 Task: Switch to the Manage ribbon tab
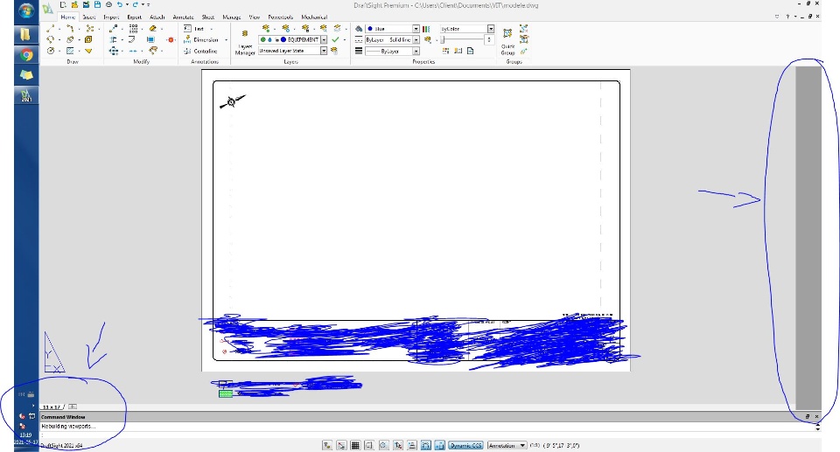231,17
